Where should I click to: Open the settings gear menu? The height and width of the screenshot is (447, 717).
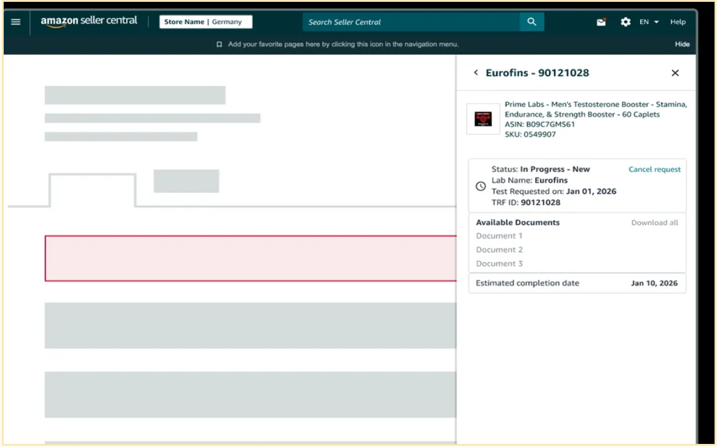pyautogui.click(x=625, y=22)
